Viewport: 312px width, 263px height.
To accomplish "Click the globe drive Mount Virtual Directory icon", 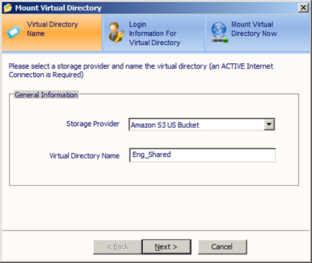I will click(x=219, y=33).
